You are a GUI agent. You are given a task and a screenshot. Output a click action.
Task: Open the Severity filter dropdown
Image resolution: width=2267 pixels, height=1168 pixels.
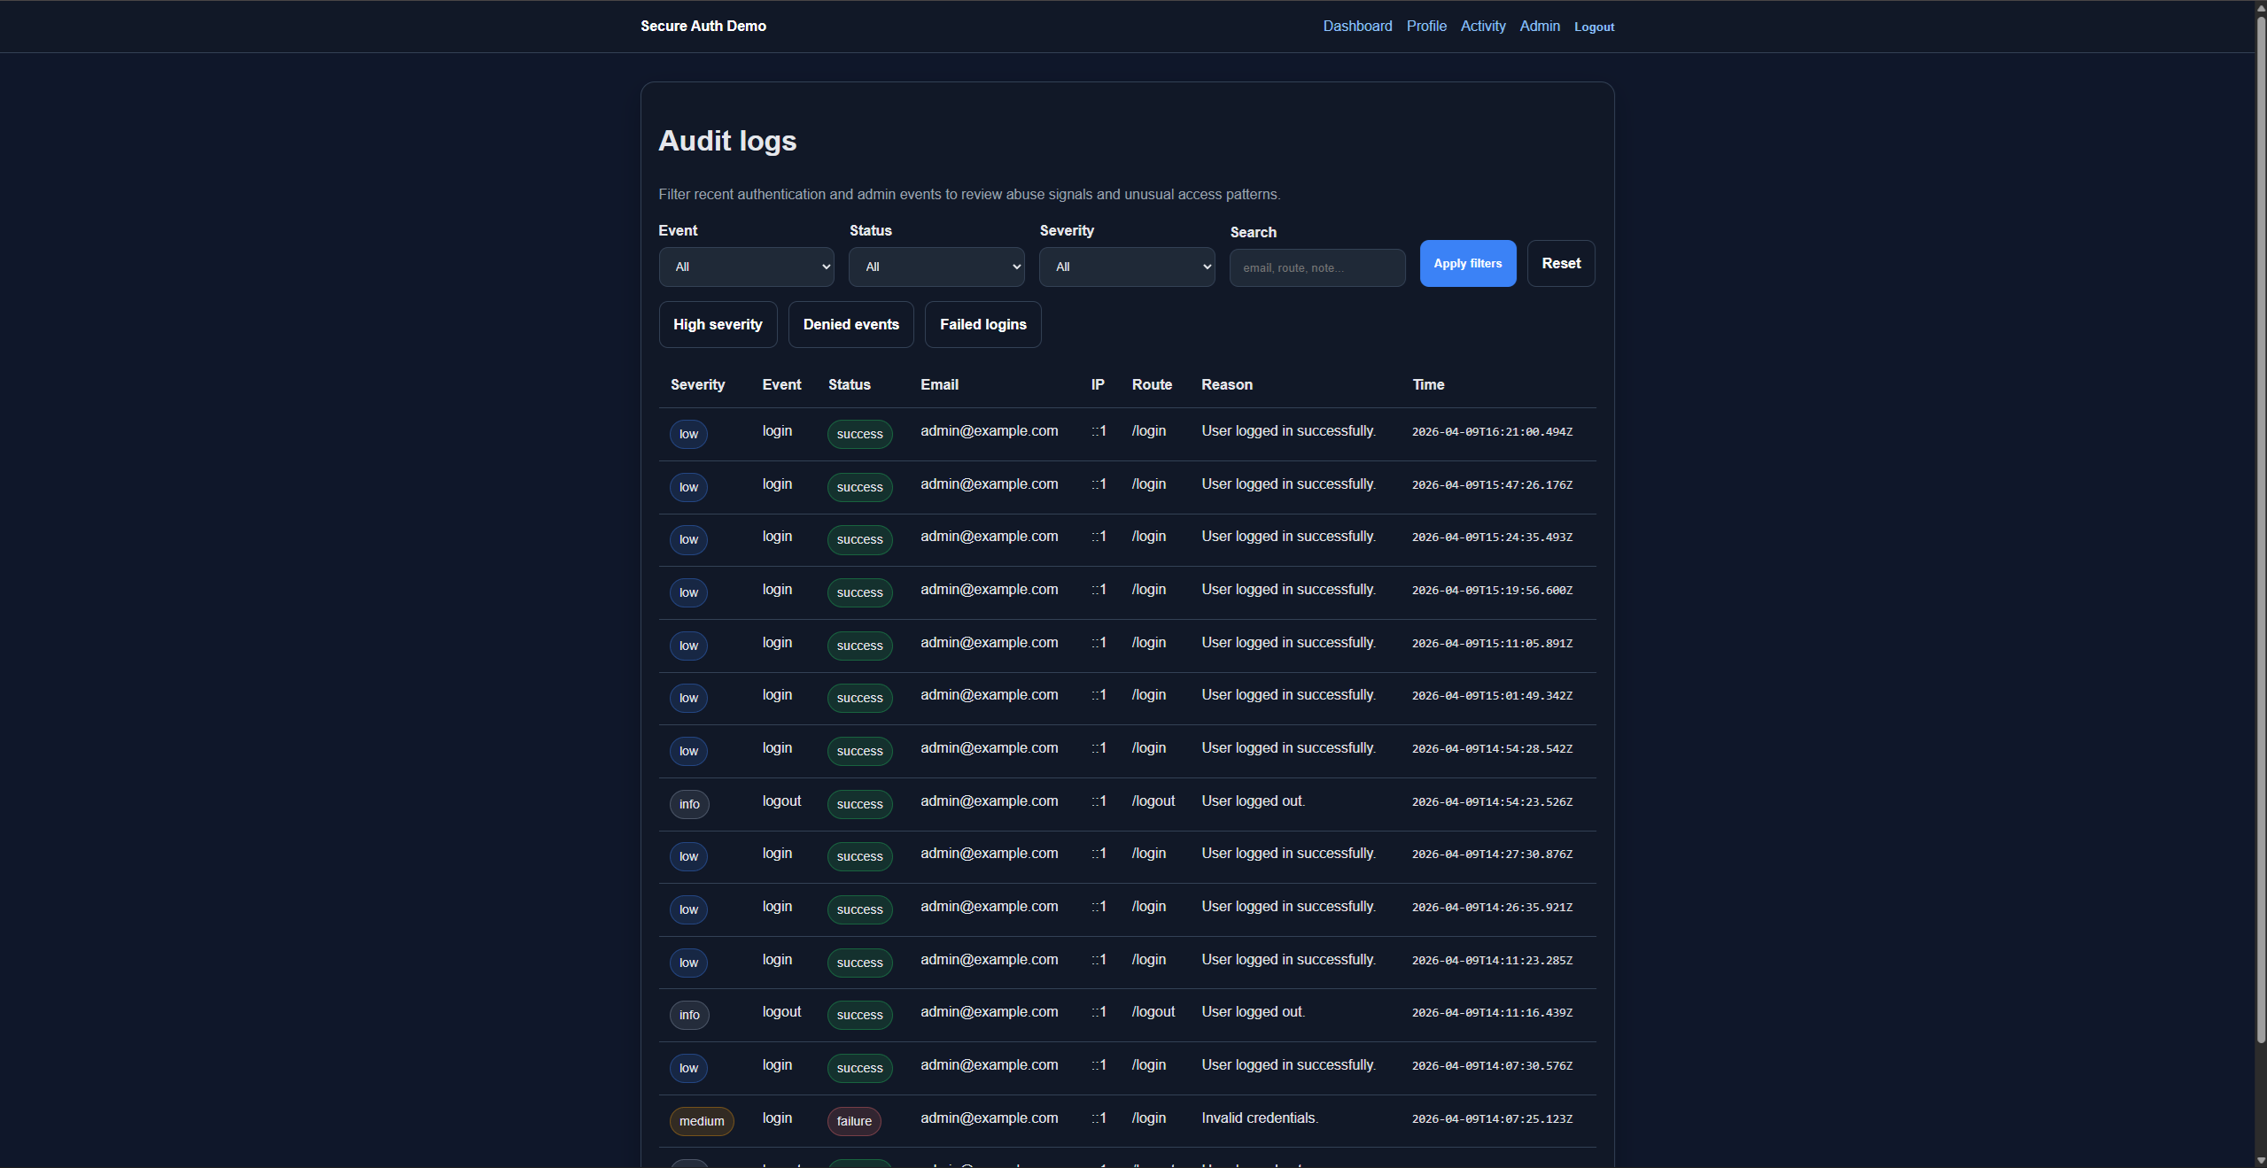pyautogui.click(x=1126, y=267)
